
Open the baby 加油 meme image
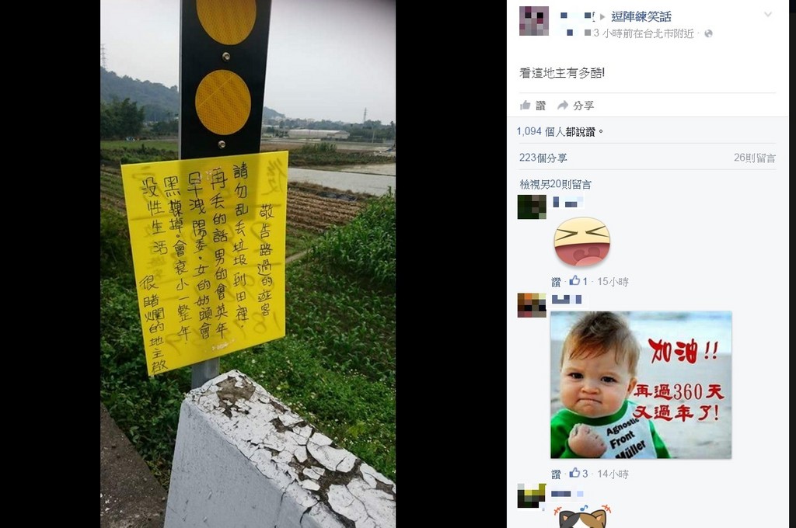641,385
